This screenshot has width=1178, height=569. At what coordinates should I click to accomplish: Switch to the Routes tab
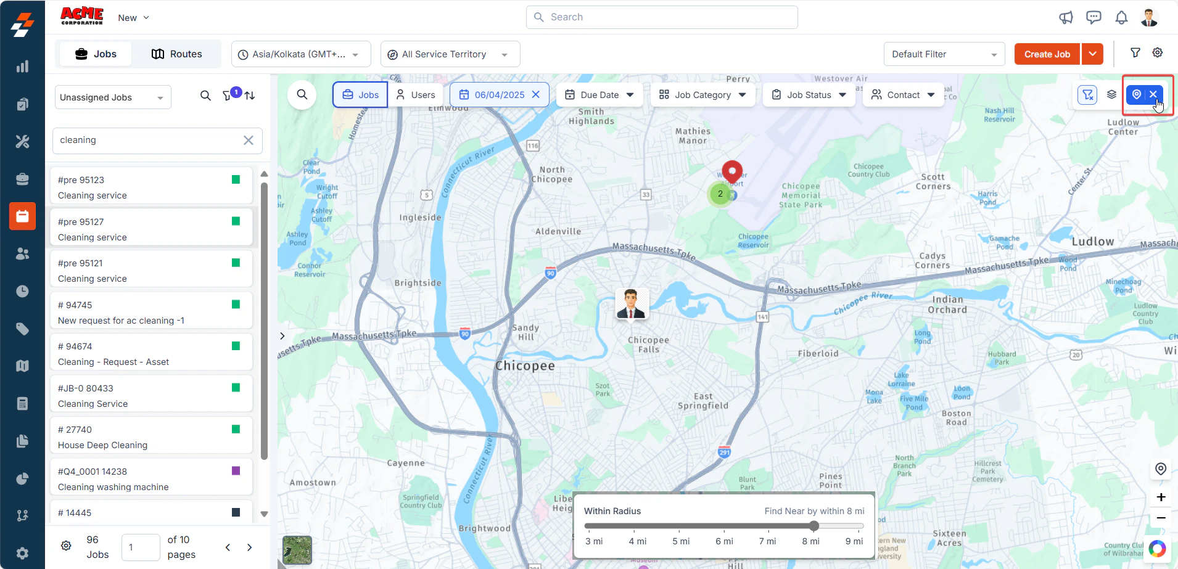click(176, 54)
